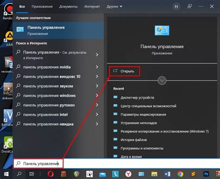
Task: Open recent Диспетчер устройств
Action: (137, 97)
